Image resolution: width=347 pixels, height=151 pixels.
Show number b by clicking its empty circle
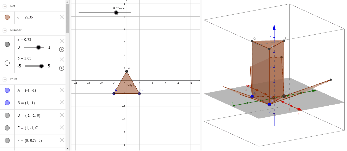(7, 63)
